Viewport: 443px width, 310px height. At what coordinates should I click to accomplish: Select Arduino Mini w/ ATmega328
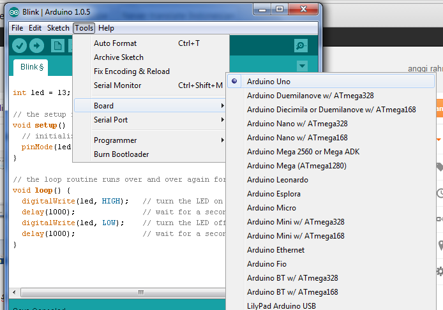(x=331, y=222)
